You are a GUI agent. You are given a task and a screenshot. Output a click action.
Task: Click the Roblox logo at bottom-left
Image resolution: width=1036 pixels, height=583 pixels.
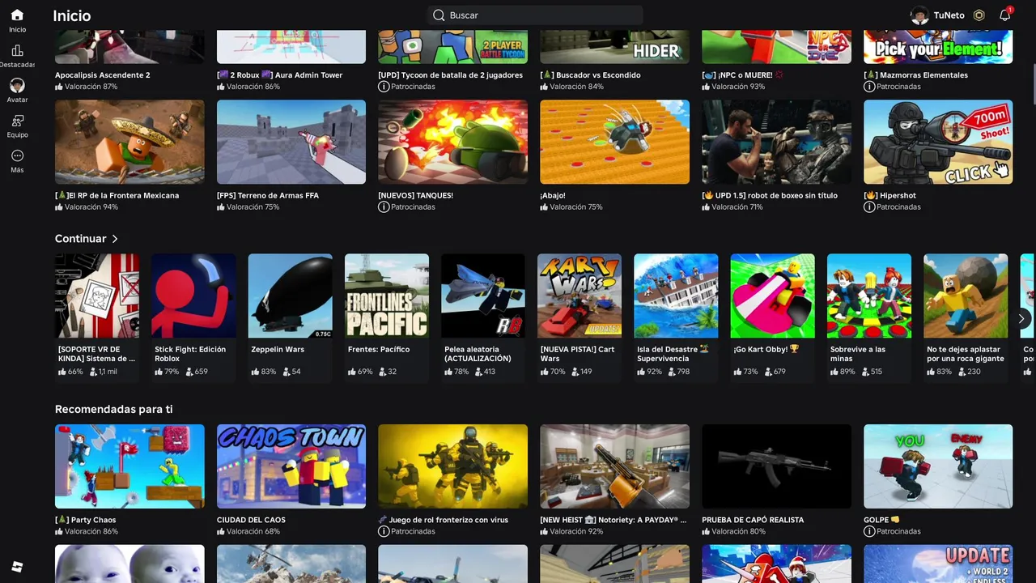click(x=17, y=567)
